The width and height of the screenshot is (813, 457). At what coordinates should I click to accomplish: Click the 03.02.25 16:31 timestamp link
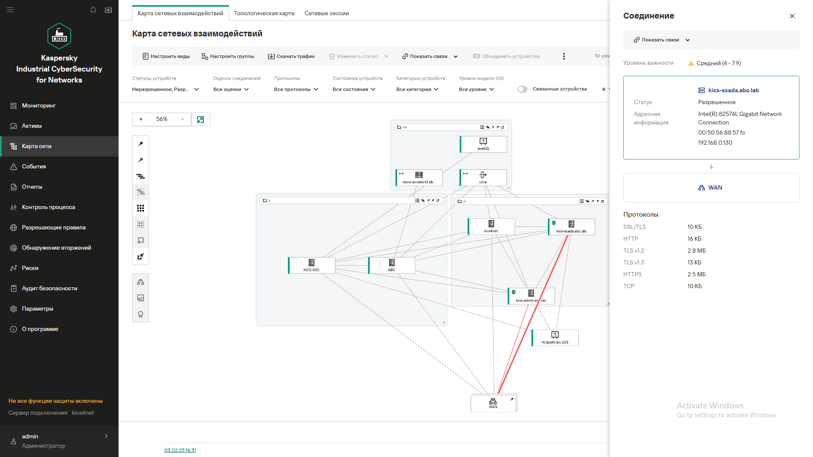[x=180, y=450]
